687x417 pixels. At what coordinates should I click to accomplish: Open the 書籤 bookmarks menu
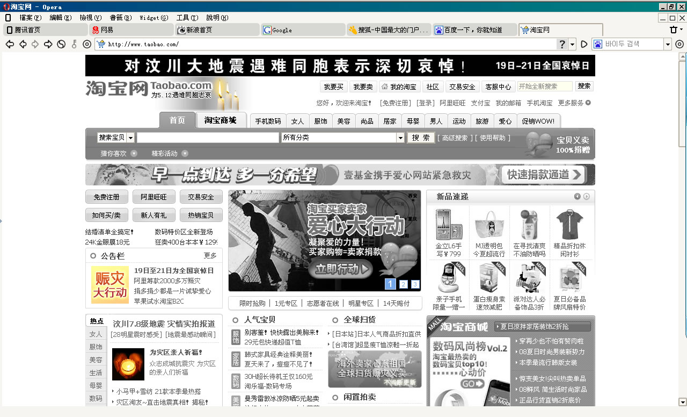(120, 18)
